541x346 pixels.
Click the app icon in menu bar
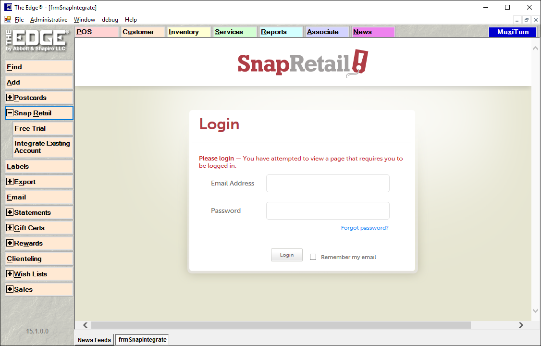point(8,20)
